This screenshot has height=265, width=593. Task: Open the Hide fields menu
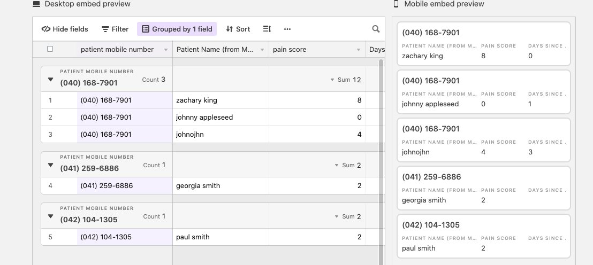[65, 29]
